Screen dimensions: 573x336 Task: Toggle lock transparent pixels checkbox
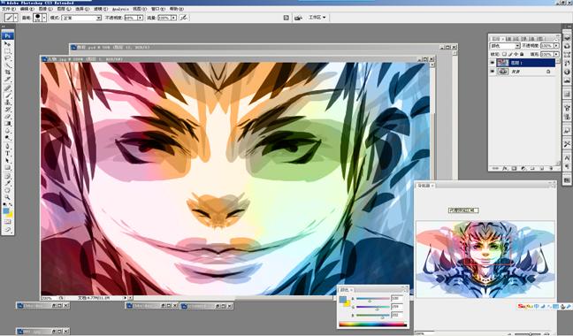tap(505, 54)
